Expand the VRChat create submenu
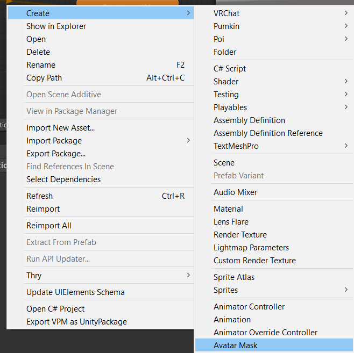 [x=274, y=13]
